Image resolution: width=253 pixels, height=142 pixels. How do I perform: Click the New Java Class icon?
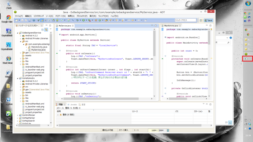click(x=100, y=20)
